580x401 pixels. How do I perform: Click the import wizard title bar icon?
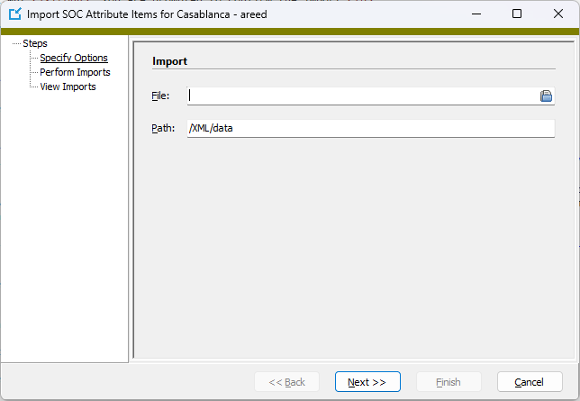click(15, 14)
